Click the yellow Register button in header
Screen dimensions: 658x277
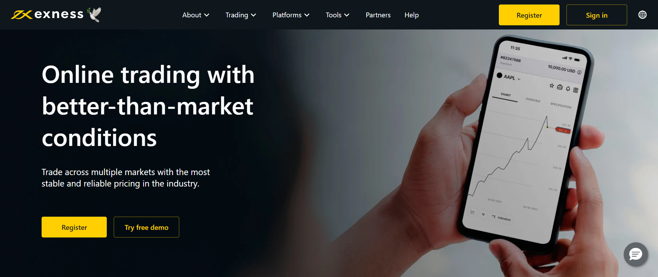(x=529, y=15)
